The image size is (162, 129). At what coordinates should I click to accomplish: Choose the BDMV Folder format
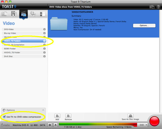point(24,49)
